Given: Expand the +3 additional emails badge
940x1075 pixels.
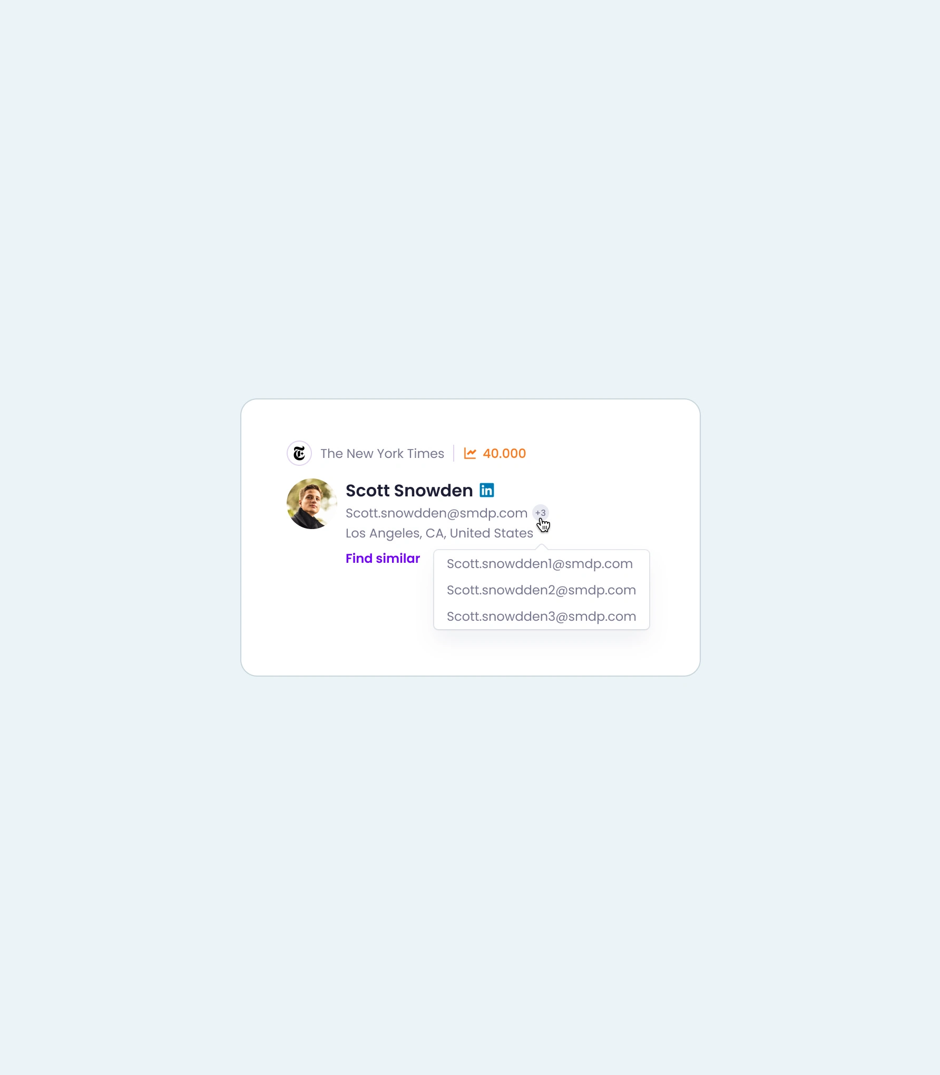Looking at the screenshot, I should [x=541, y=513].
